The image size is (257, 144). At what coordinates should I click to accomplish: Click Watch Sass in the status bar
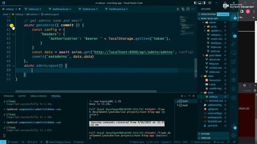137,142
